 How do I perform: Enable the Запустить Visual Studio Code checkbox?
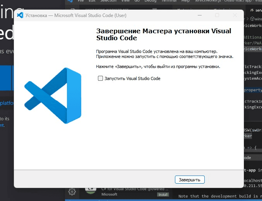(x=100, y=78)
